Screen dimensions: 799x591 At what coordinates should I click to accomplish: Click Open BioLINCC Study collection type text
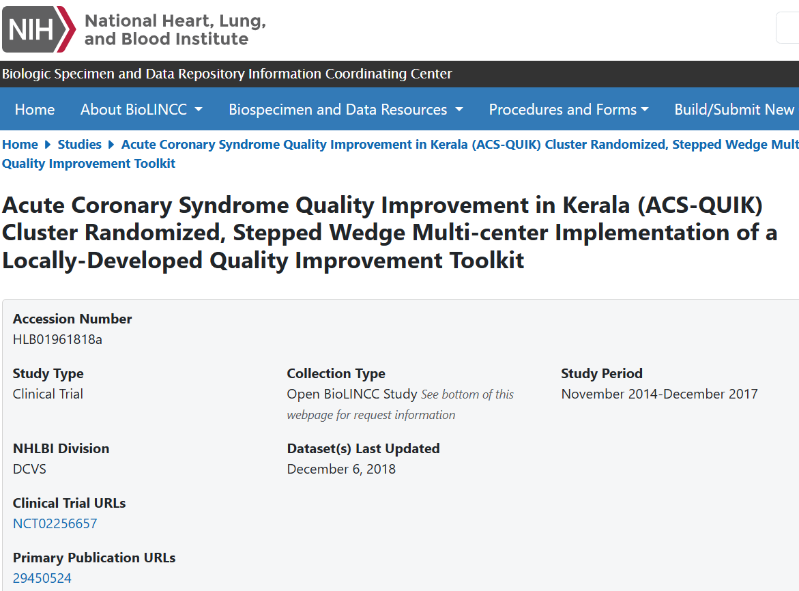(352, 394)
